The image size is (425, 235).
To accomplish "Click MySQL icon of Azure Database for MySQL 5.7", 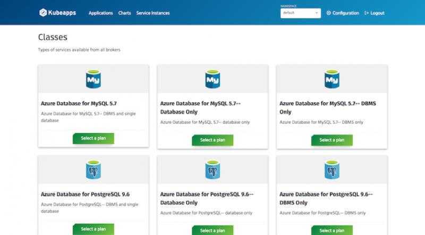I will pyautogui.click(x=93, y=79).
